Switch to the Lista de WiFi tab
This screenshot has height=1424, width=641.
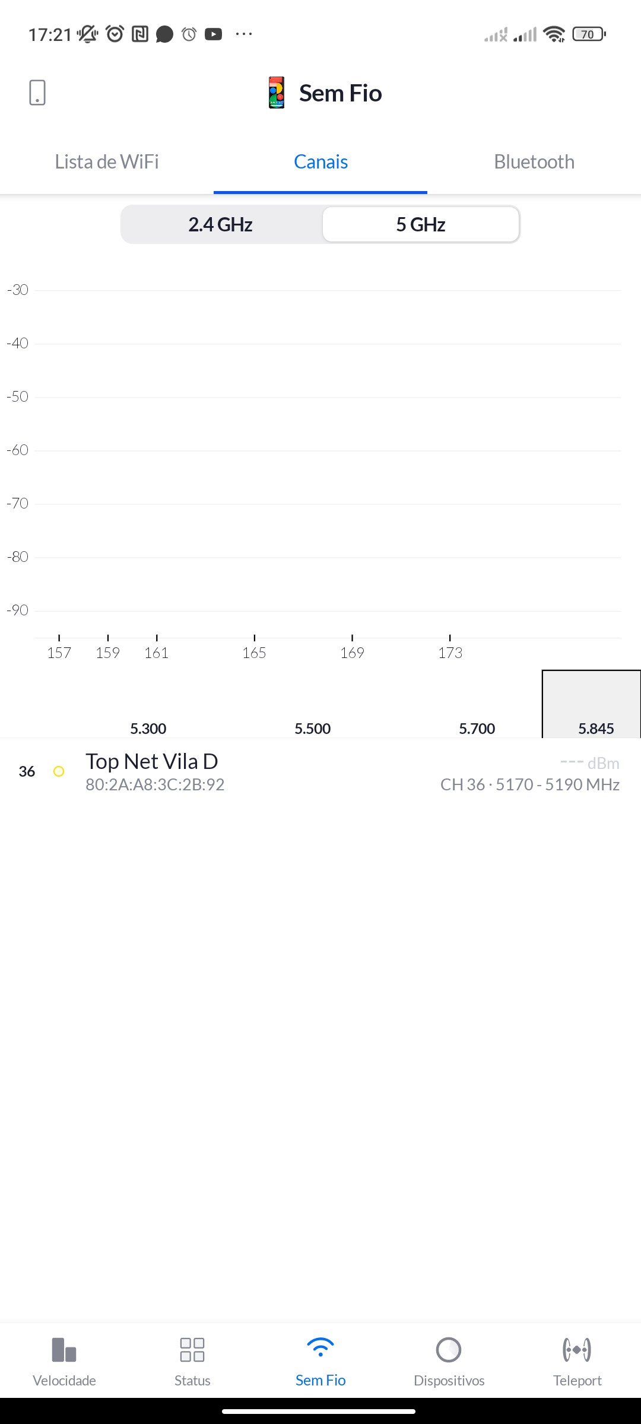107,162
